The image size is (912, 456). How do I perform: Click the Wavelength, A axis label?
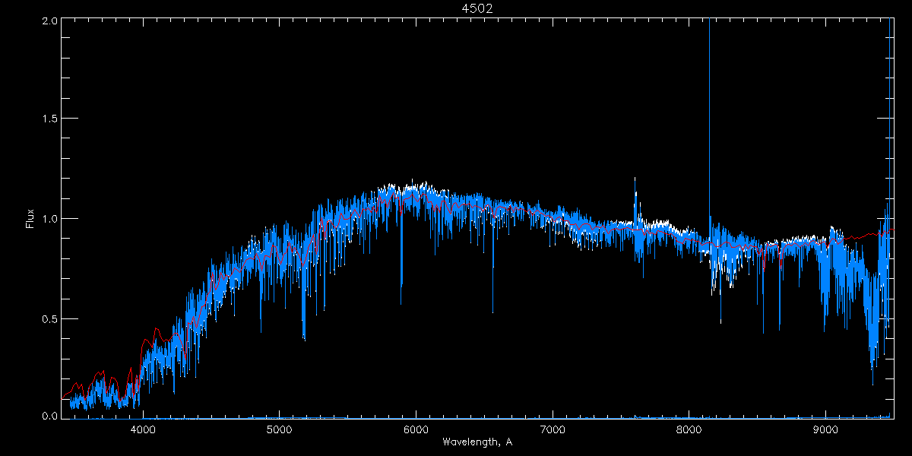(477, 442)
